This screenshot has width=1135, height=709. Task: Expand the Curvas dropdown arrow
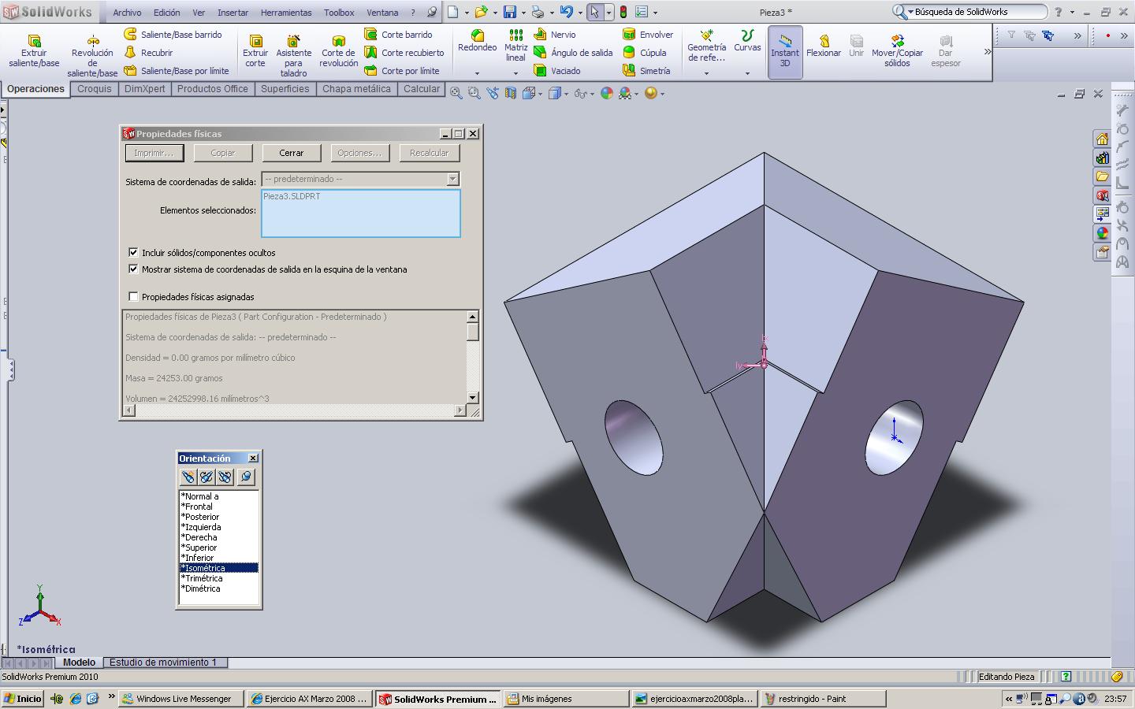(747, 73)
